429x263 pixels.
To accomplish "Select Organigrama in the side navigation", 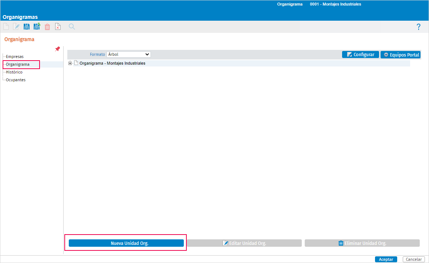I will coord(18,65).
